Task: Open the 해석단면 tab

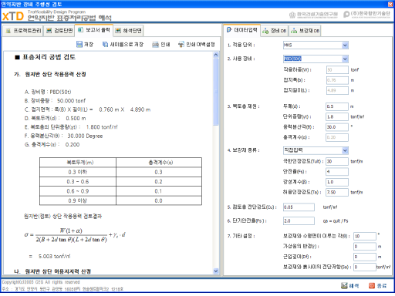Action: (128, 31)
